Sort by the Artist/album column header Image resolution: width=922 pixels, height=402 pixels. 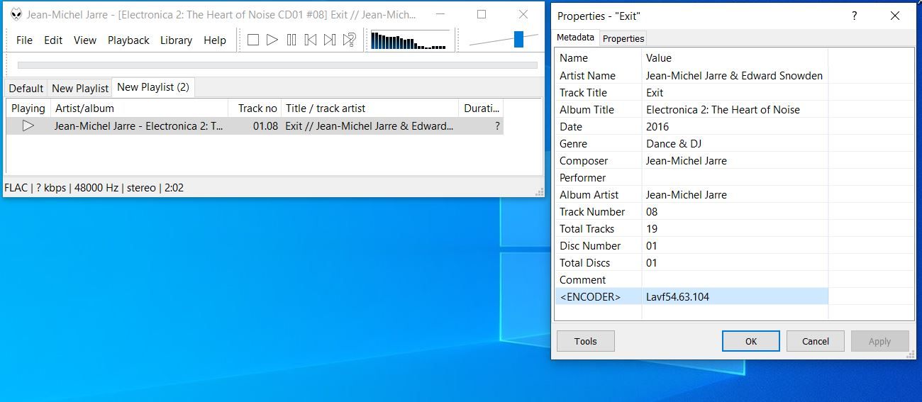point(139,108)
